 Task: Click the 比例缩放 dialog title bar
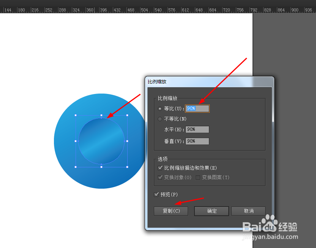(x=209, y=82)
